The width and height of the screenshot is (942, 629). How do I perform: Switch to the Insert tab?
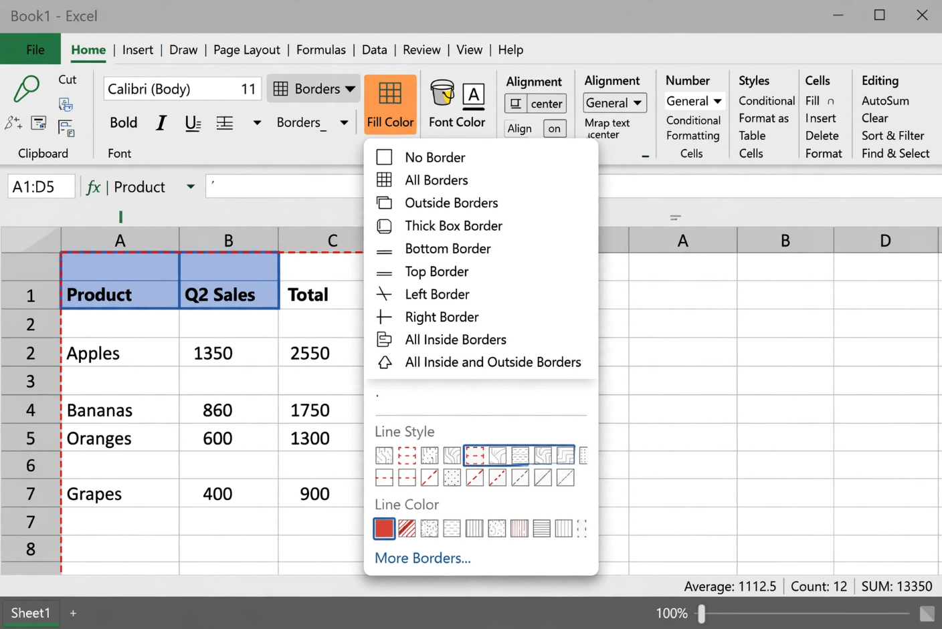point(138,50)
